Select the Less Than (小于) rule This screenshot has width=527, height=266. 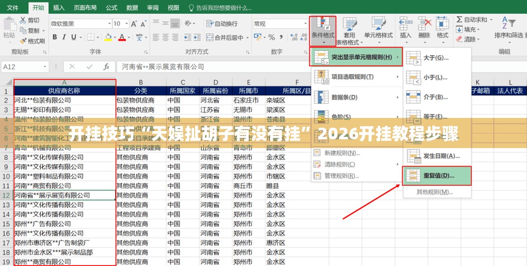[x=437, y=77]
